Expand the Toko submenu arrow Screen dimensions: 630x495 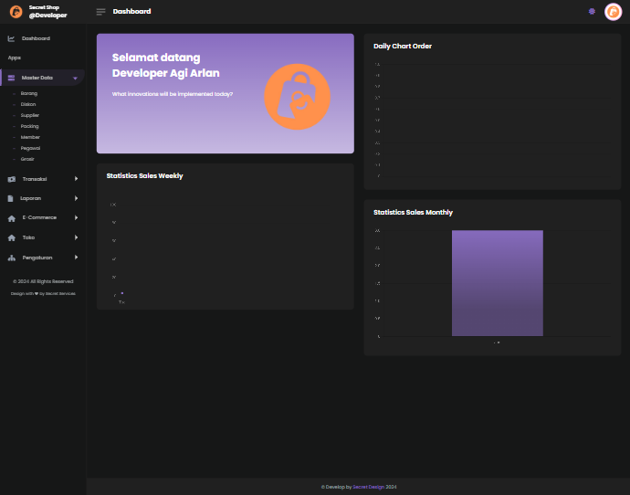76,237
